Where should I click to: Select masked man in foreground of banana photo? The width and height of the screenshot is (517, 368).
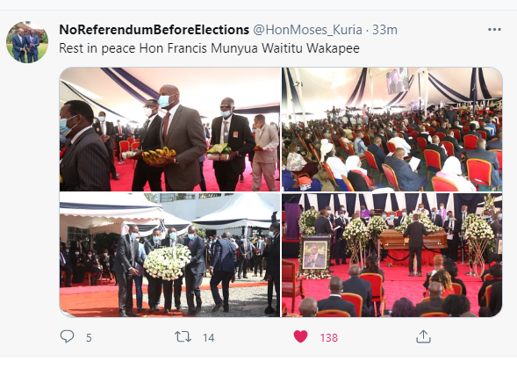83,146
